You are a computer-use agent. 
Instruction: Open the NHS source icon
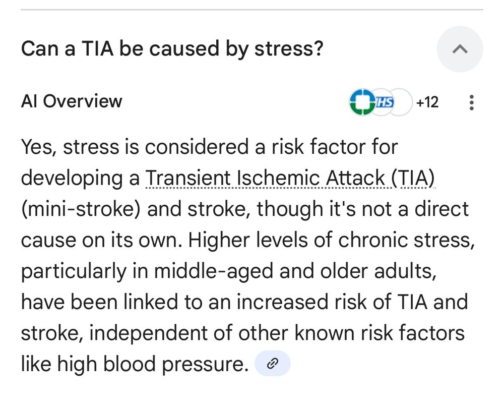pos(385,102)
